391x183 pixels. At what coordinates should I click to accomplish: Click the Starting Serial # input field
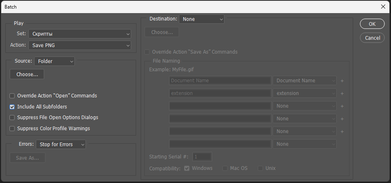(202, 157)
